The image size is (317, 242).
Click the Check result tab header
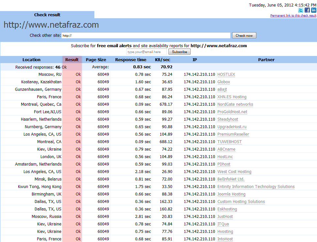click(x=47, y=15)
